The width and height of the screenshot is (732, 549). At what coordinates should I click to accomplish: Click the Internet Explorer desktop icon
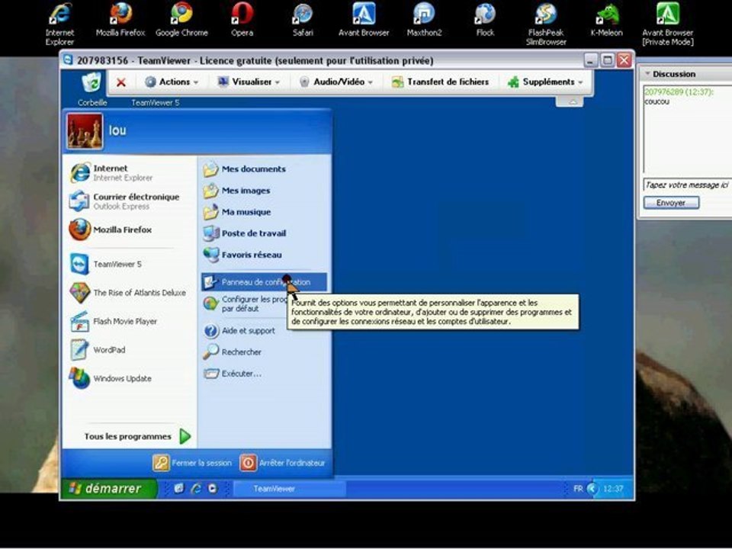click(59, 24)
